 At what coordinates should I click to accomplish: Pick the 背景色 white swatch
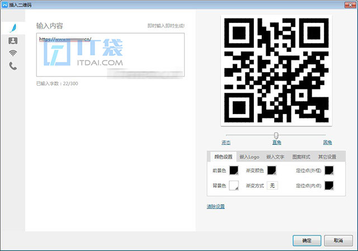click(x=234, y=186)
